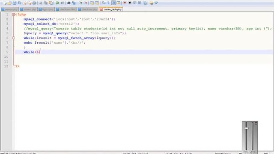Viewport: 274px width, 154px height.
Task: Paste from clipboard icon
Action: tap(51, 3)
